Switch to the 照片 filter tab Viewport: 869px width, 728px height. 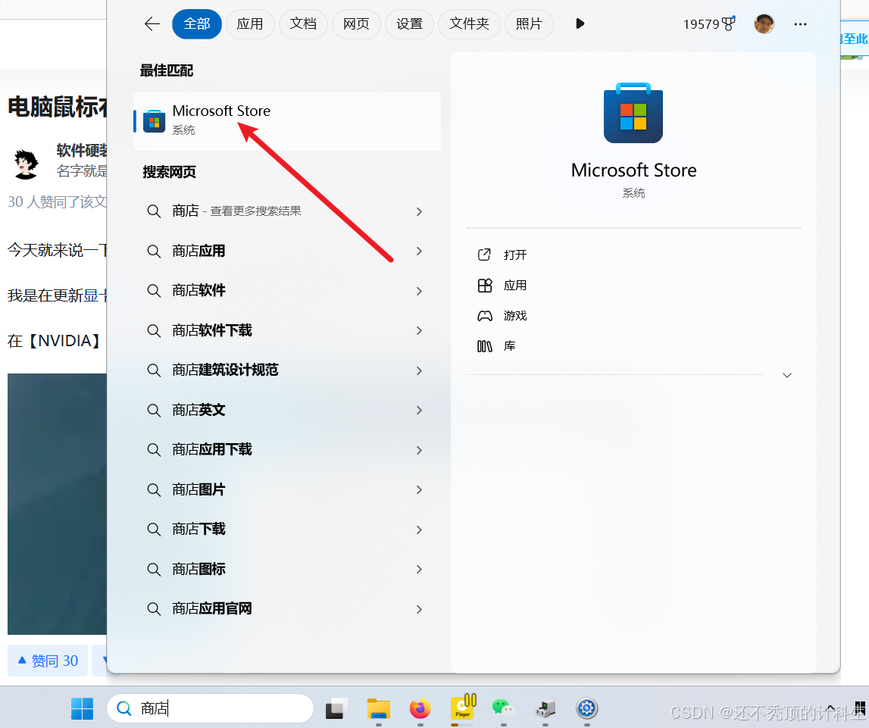coord(529,23)
